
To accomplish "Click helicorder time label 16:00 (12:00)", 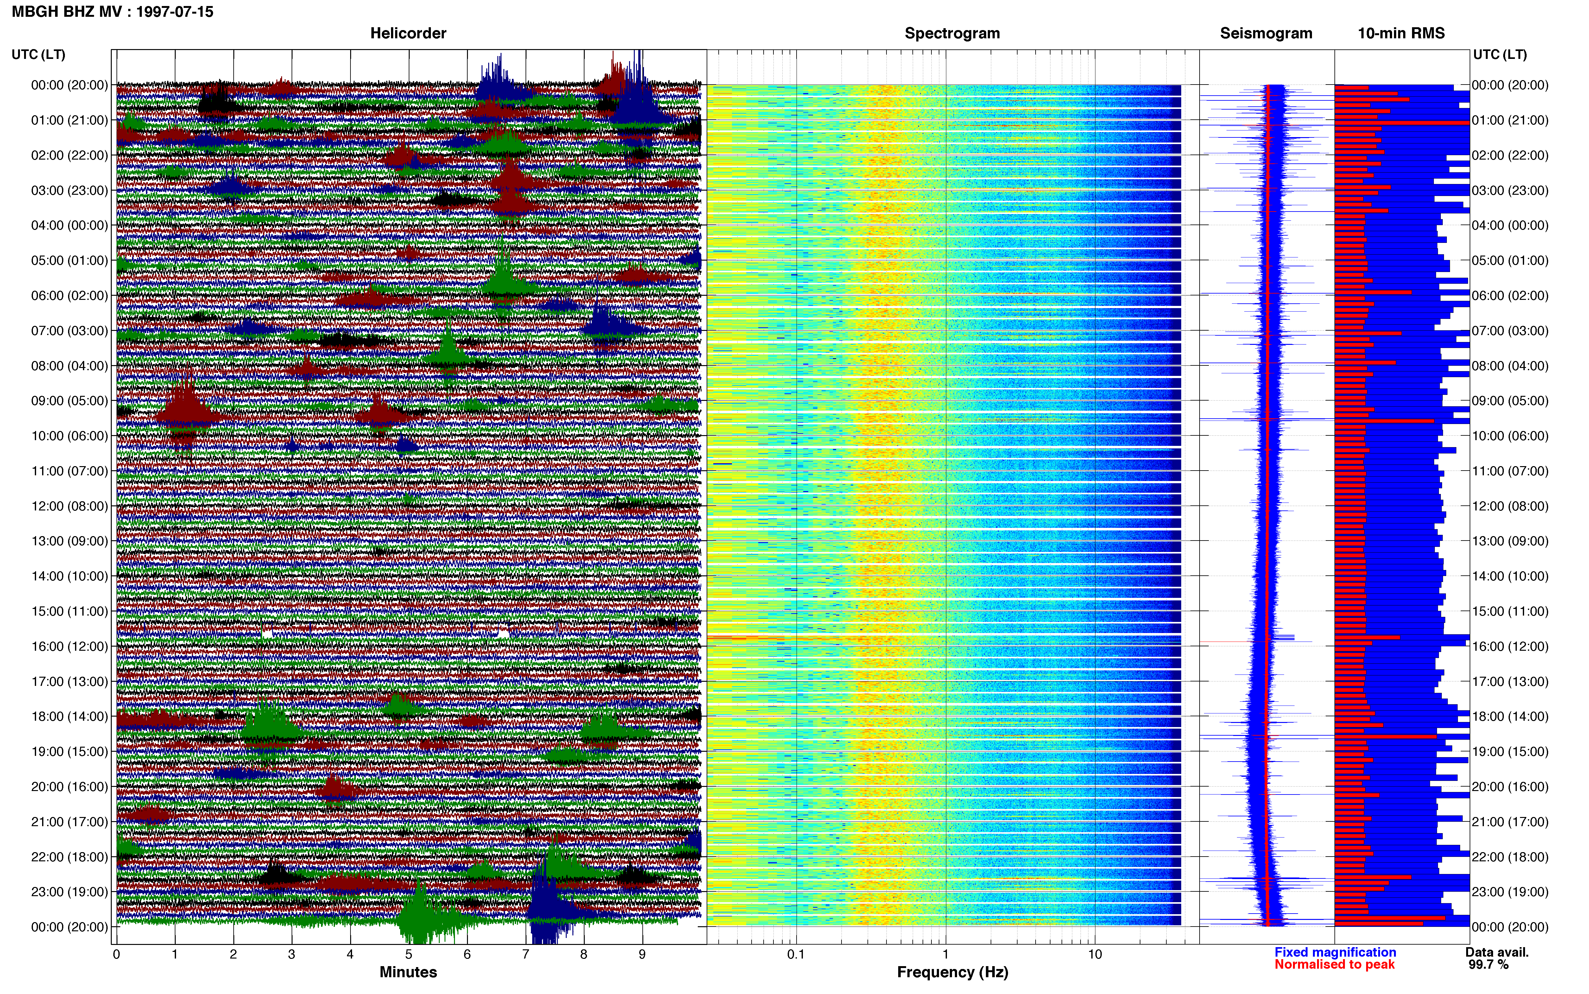I will [70, 646].
